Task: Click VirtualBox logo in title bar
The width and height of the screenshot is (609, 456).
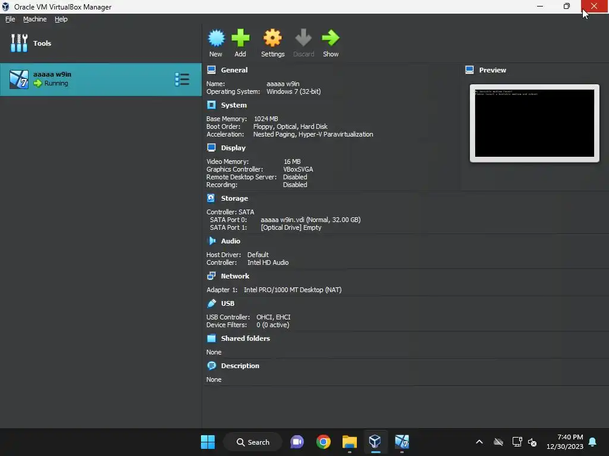Action: (x=5, y=7)
